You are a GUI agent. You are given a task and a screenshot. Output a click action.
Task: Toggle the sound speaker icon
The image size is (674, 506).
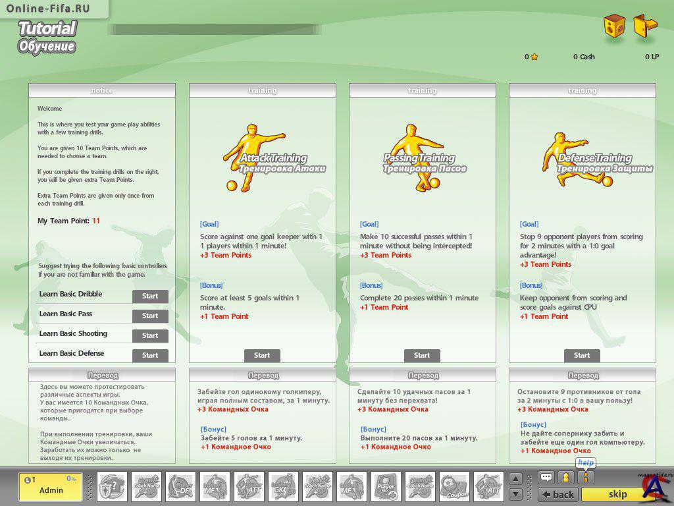615,28
